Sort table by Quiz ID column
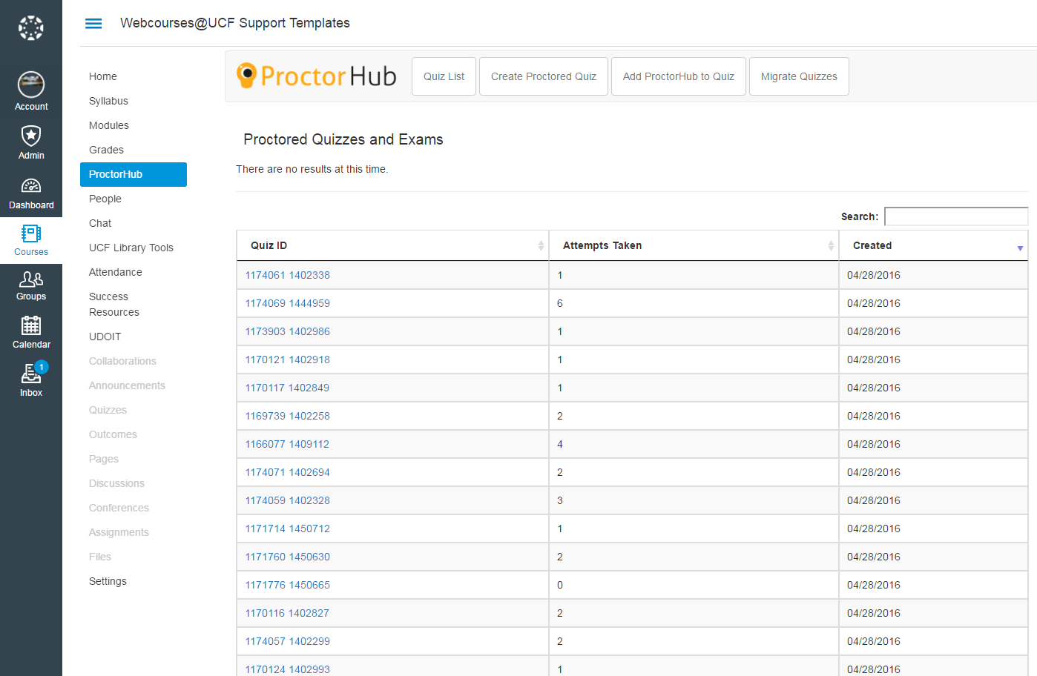1037x676 pixels. pyautogui.click(x=392, y=245)
